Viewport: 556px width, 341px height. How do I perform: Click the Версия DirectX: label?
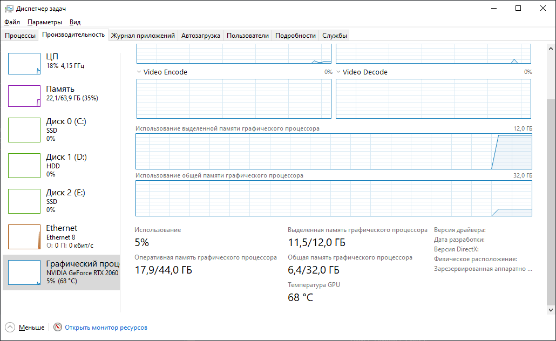(x=456, y=249)
